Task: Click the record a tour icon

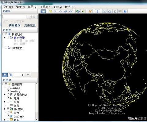Action: 71,11
